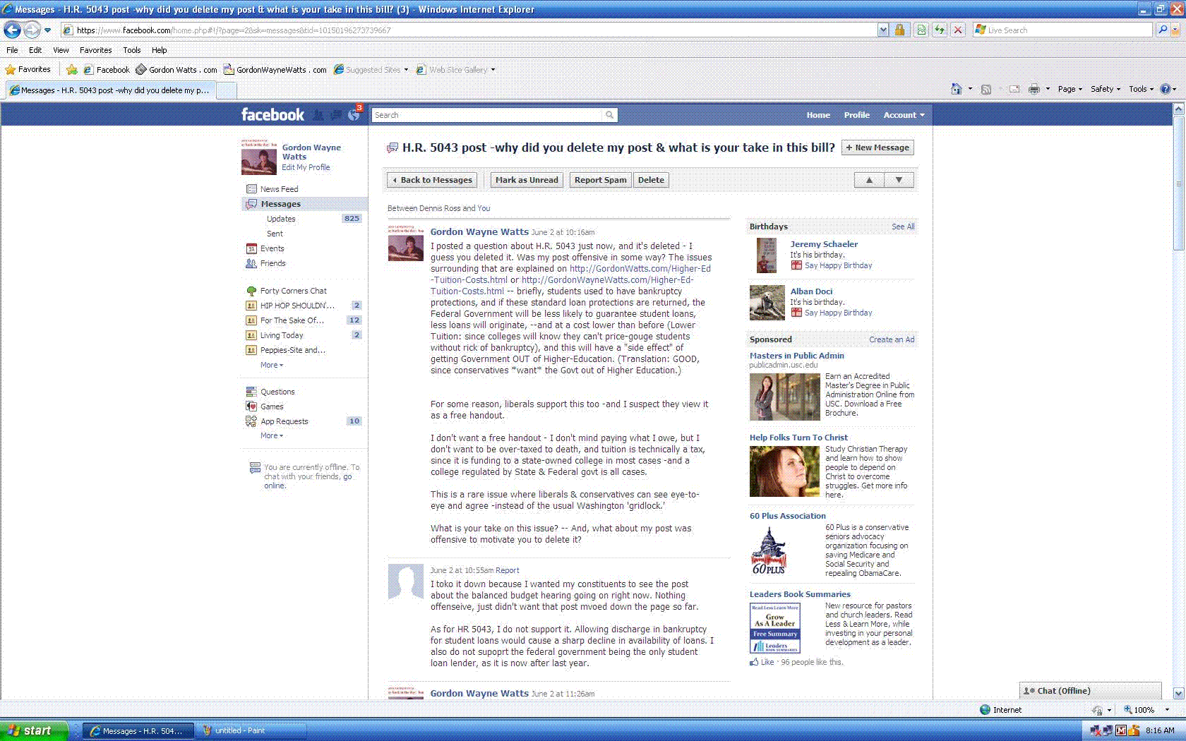Click Profile in Facebook top bar

point(856,115)
